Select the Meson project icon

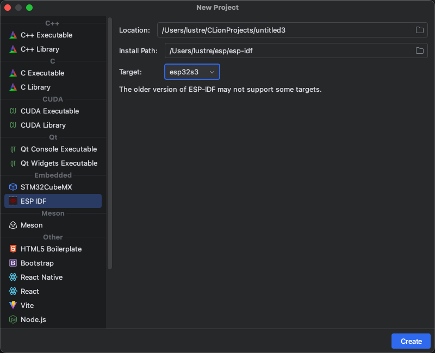pos(13,225)
